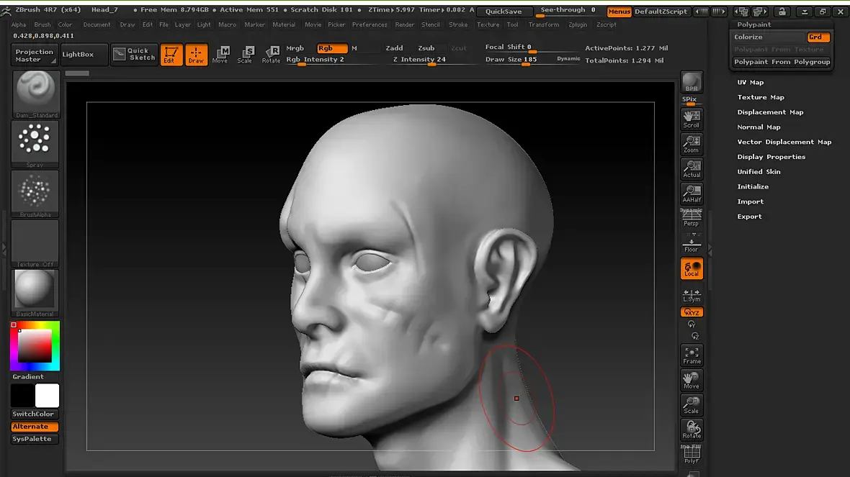Expand the Displacement Map section
850x477 pixels.
pyautogui.click(x=770, y=112)
